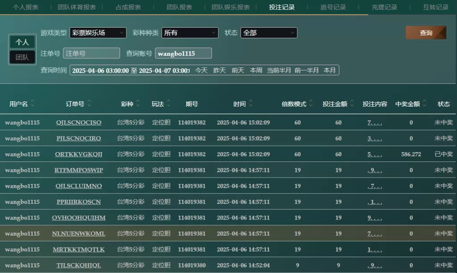This screenshot has width=457, height=273.
Task: Click the 注单号 input field
Action: coord(91,53)
